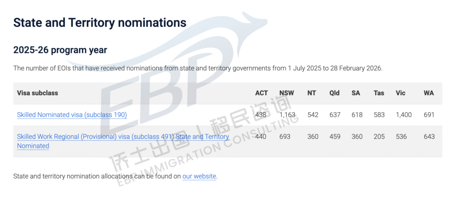The width and height of the screenshot is (458, 202).
Task: Click the "State and Territory nominations" heading
Action: click(x=99, y=22)
